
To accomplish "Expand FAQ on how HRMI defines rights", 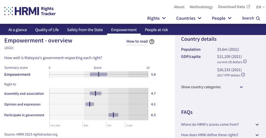I will pyautogui.click(x=220, y=135).
